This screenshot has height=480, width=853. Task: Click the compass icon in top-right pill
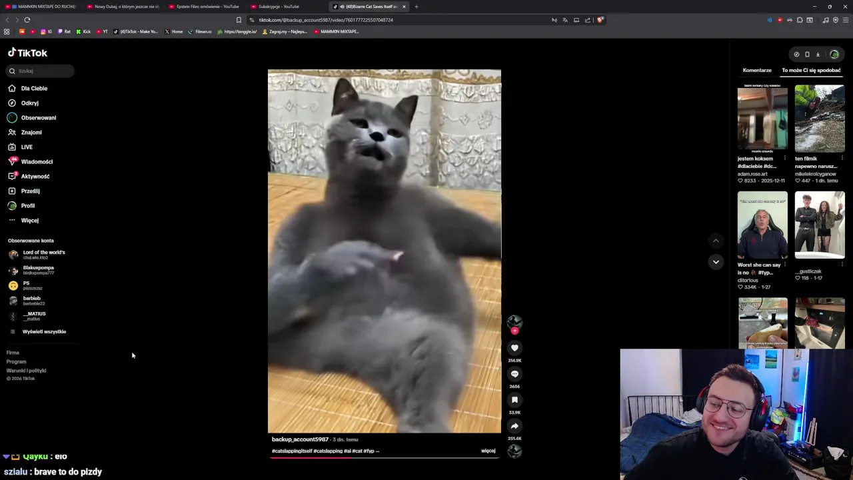click(796, 55)
